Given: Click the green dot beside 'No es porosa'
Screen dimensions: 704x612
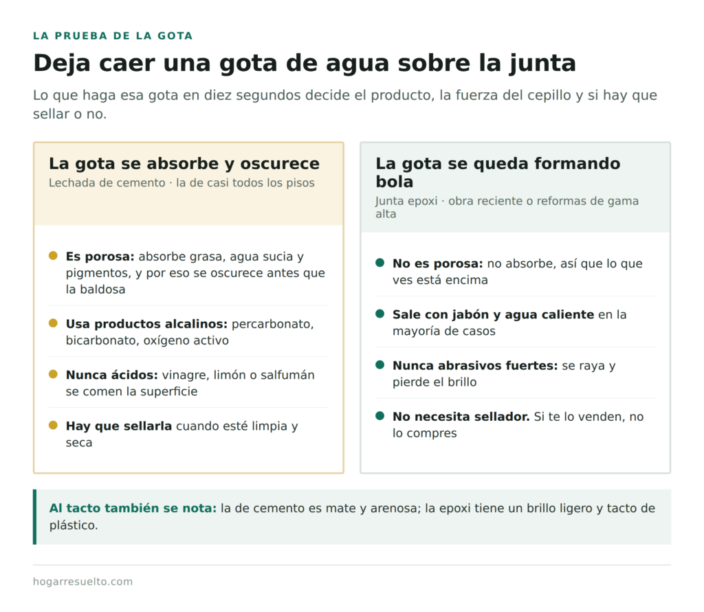Looking at the screenshot, I should [379, 263].
